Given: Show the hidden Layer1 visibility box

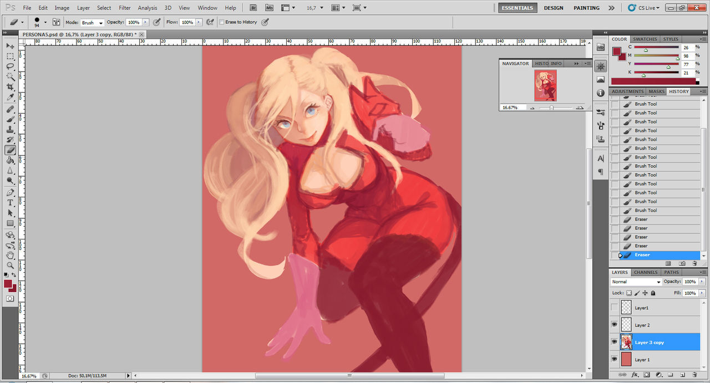Looking at the screenshot, I should click(x=614, y=308).
